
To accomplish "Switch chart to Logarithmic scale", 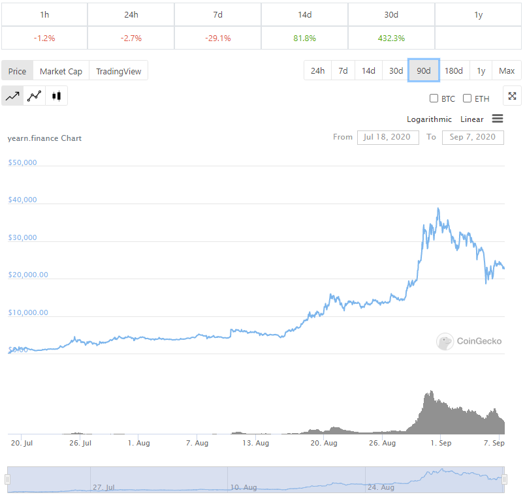I will click(x=429, y=119).
